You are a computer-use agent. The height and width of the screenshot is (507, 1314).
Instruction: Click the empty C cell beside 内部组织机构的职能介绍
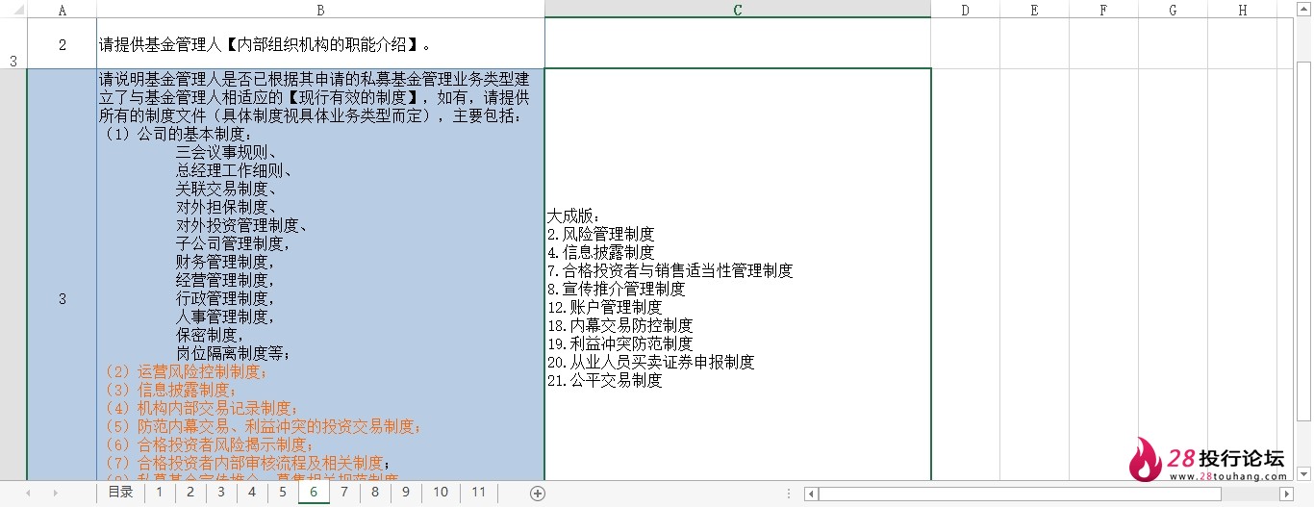click(x=738, y=44)
